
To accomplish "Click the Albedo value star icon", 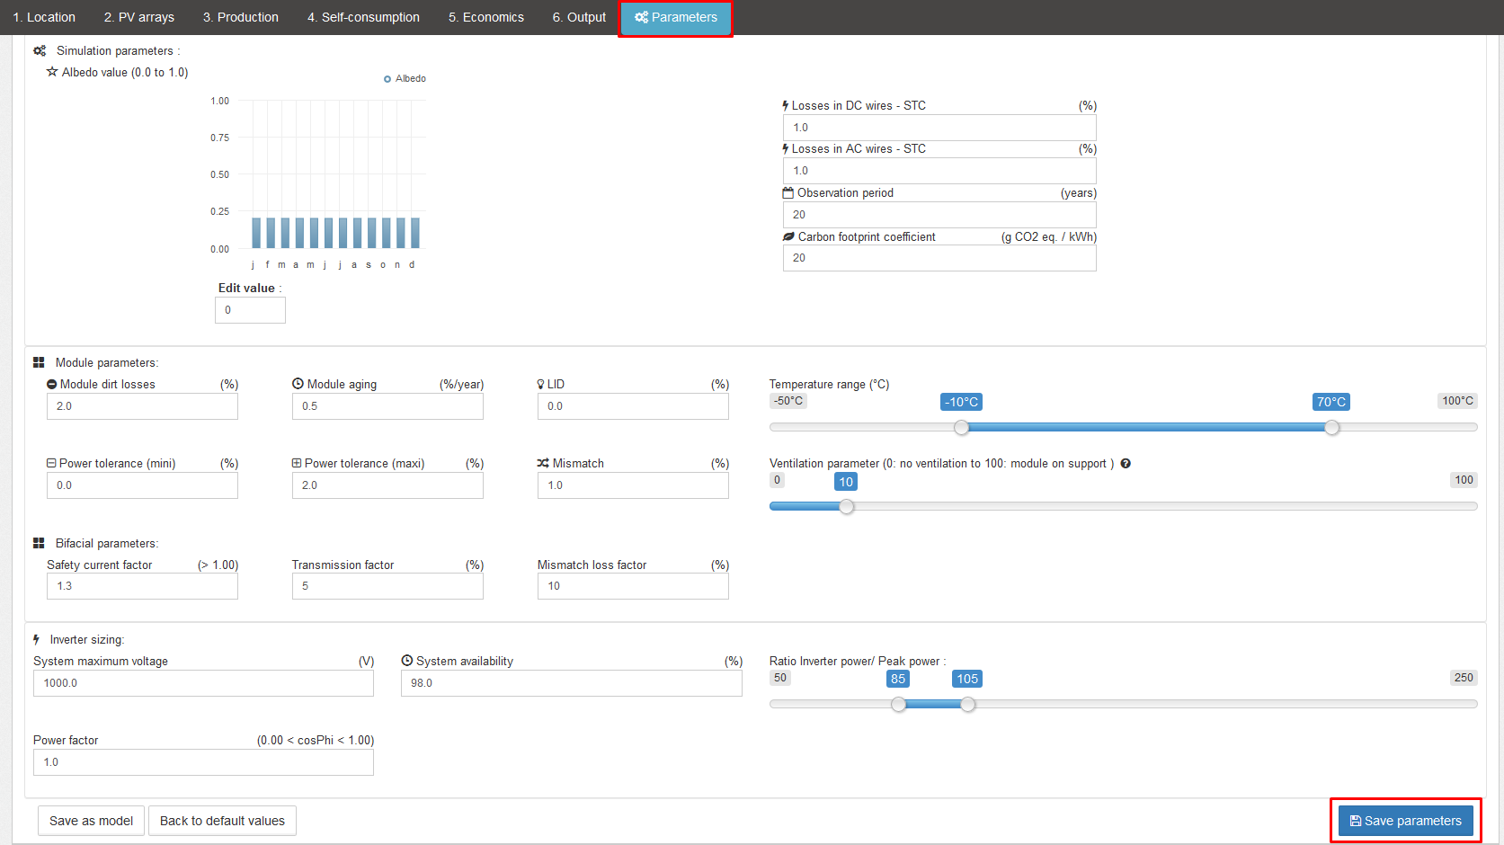I will (x=52, y=72).
